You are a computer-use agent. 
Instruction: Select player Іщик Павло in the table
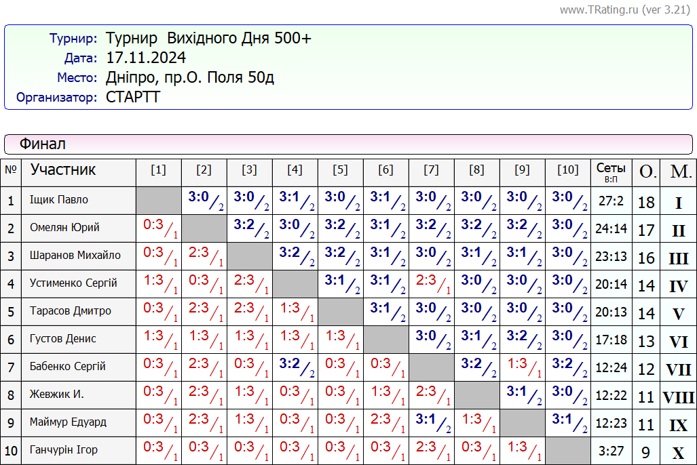tap(59, 200)
